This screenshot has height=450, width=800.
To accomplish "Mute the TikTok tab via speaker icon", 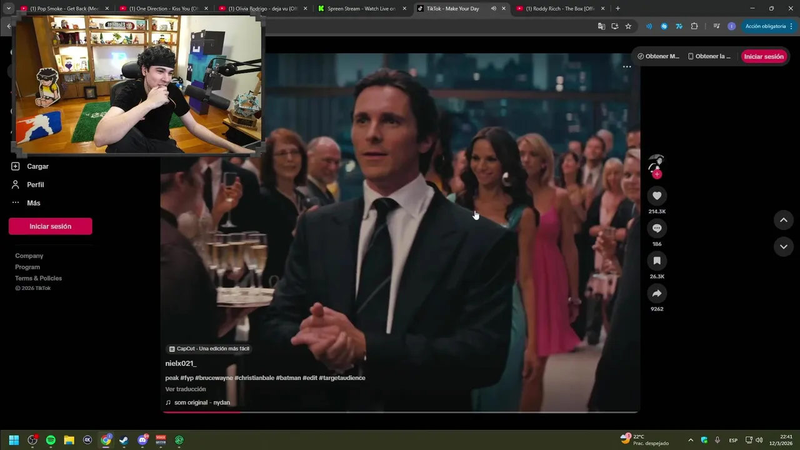I will click(x=493, y=9).
